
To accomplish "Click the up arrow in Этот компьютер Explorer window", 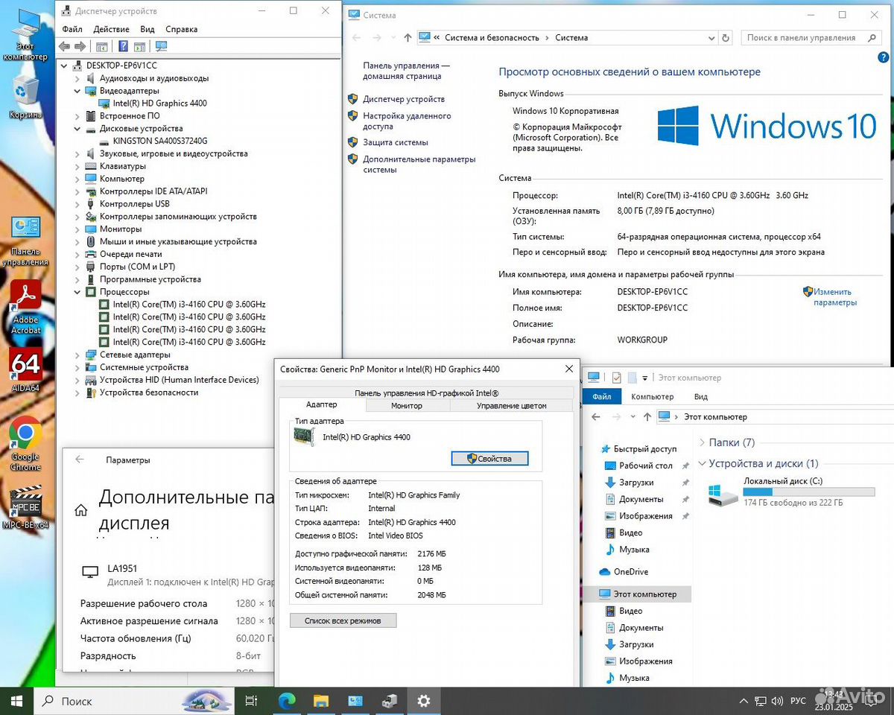I will pos(647,417).
